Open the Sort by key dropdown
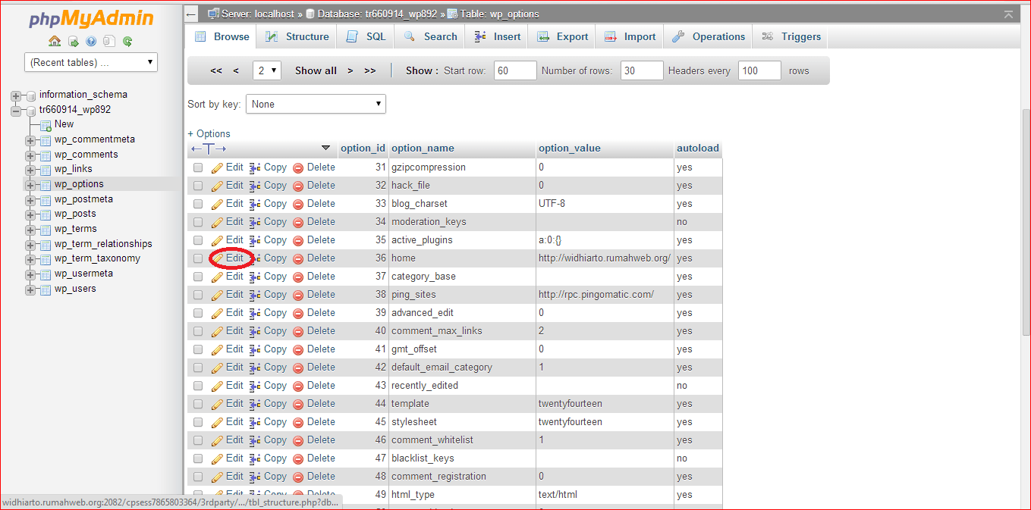Viewport: 1031px width, 510px height. (x=316, y=104)
